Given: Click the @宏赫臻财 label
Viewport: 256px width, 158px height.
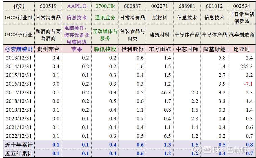Looking at the screenshot, I should click(19, 49).
